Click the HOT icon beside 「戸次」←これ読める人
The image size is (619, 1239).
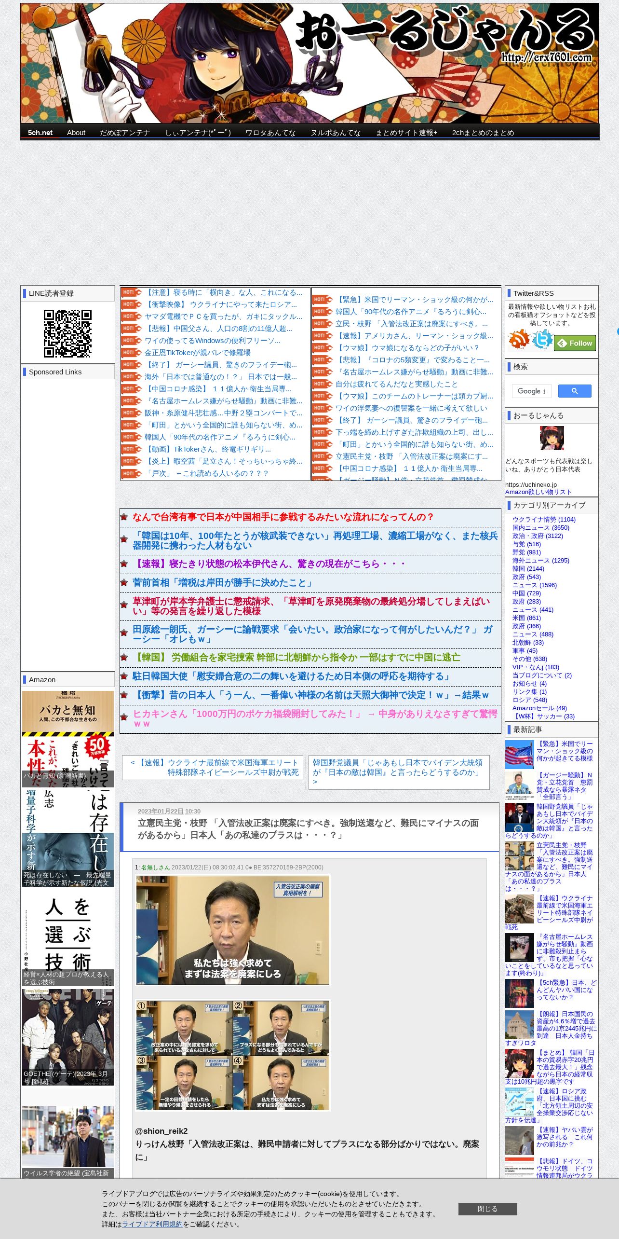[131, 473]
